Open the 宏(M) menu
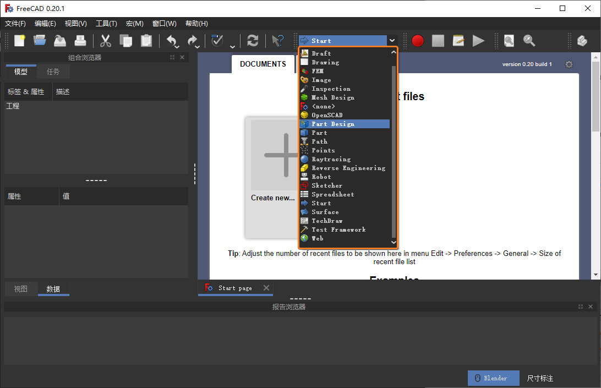Screen dimensions: 601x388 click(x=134, y=23)
